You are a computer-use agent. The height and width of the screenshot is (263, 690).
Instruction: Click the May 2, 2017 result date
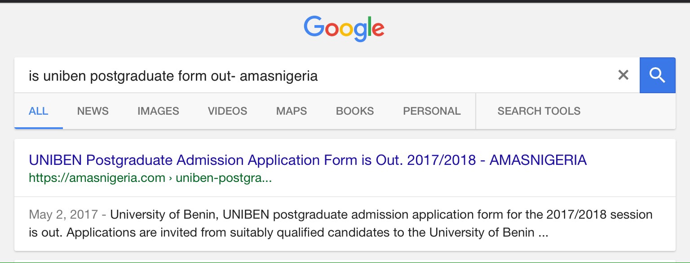[x=63, y=215]
